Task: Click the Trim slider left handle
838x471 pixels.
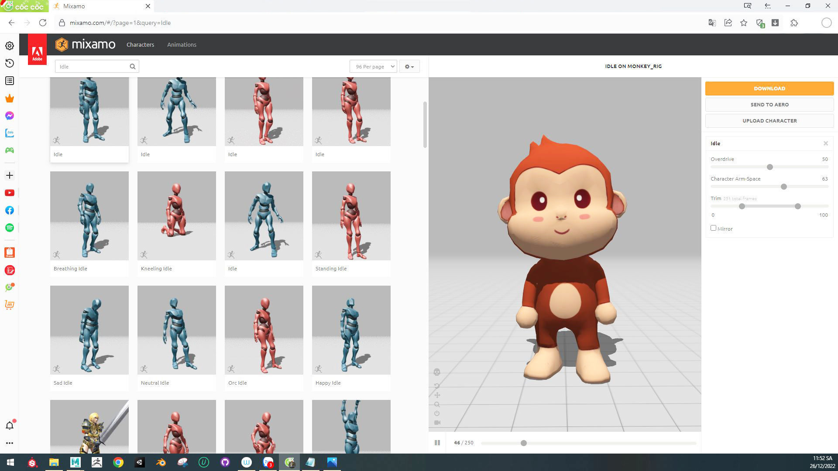Action: (742, 206)
